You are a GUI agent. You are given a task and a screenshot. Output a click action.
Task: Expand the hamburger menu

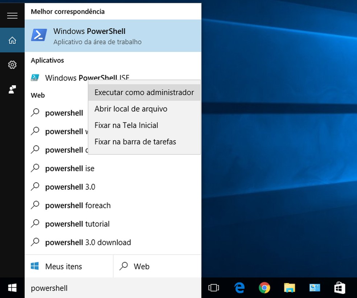pos(12,16)
